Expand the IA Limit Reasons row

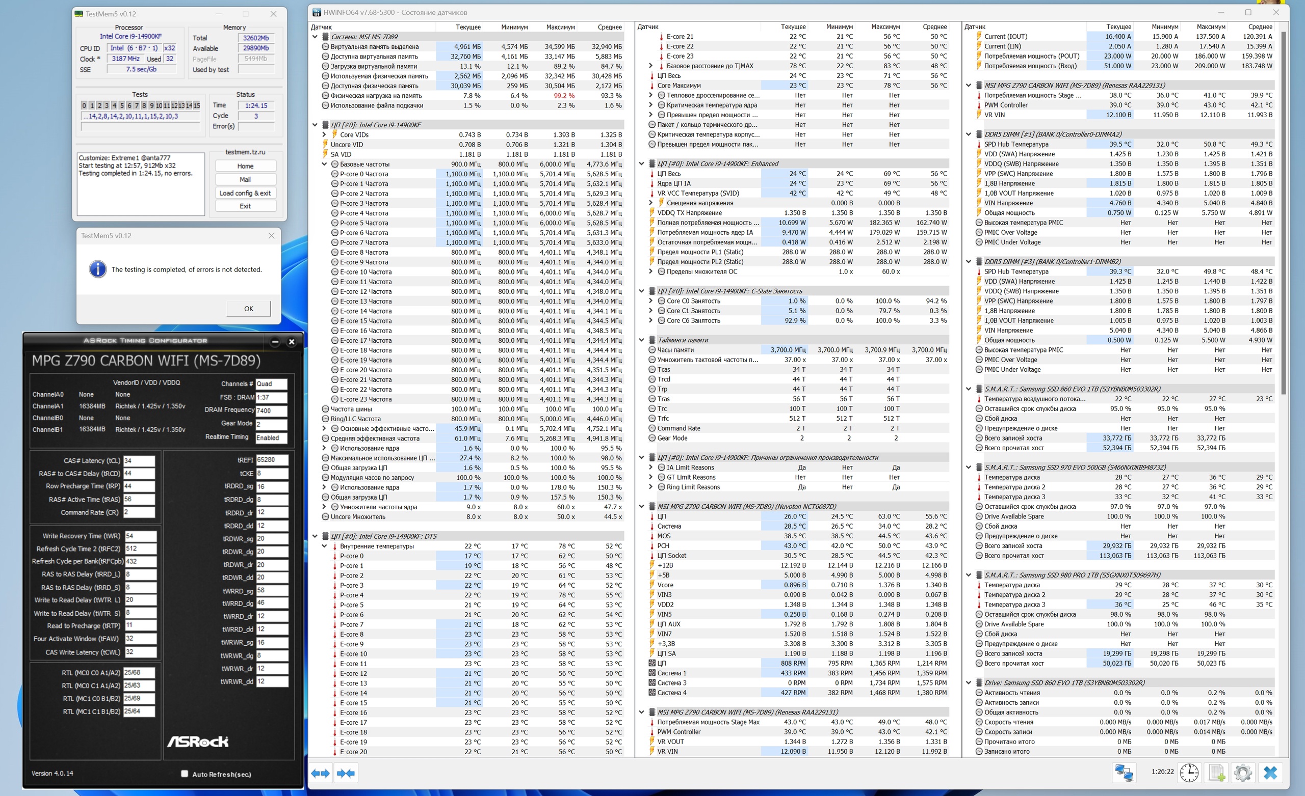point(651,468)
